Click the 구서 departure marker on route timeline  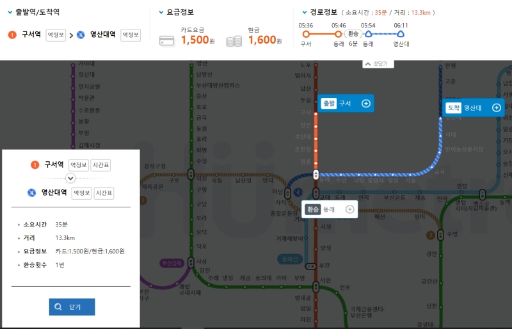click(306, 34)
